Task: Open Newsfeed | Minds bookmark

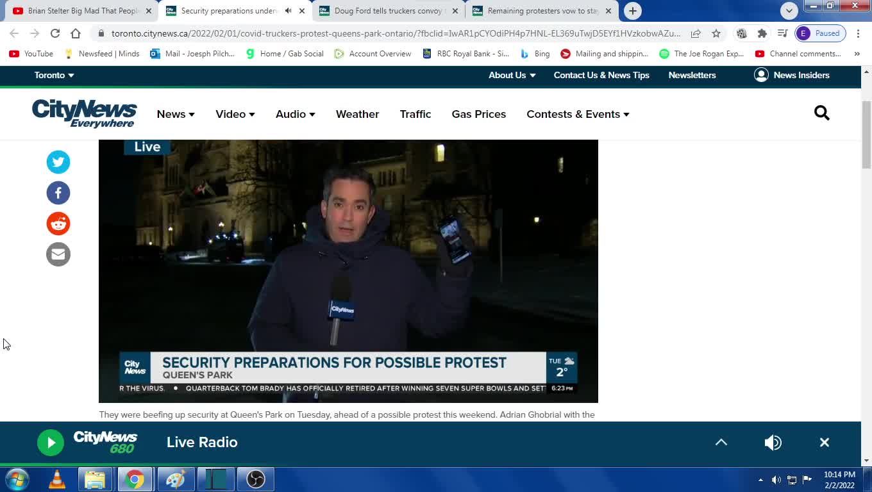Action: [x=102, y=54]
